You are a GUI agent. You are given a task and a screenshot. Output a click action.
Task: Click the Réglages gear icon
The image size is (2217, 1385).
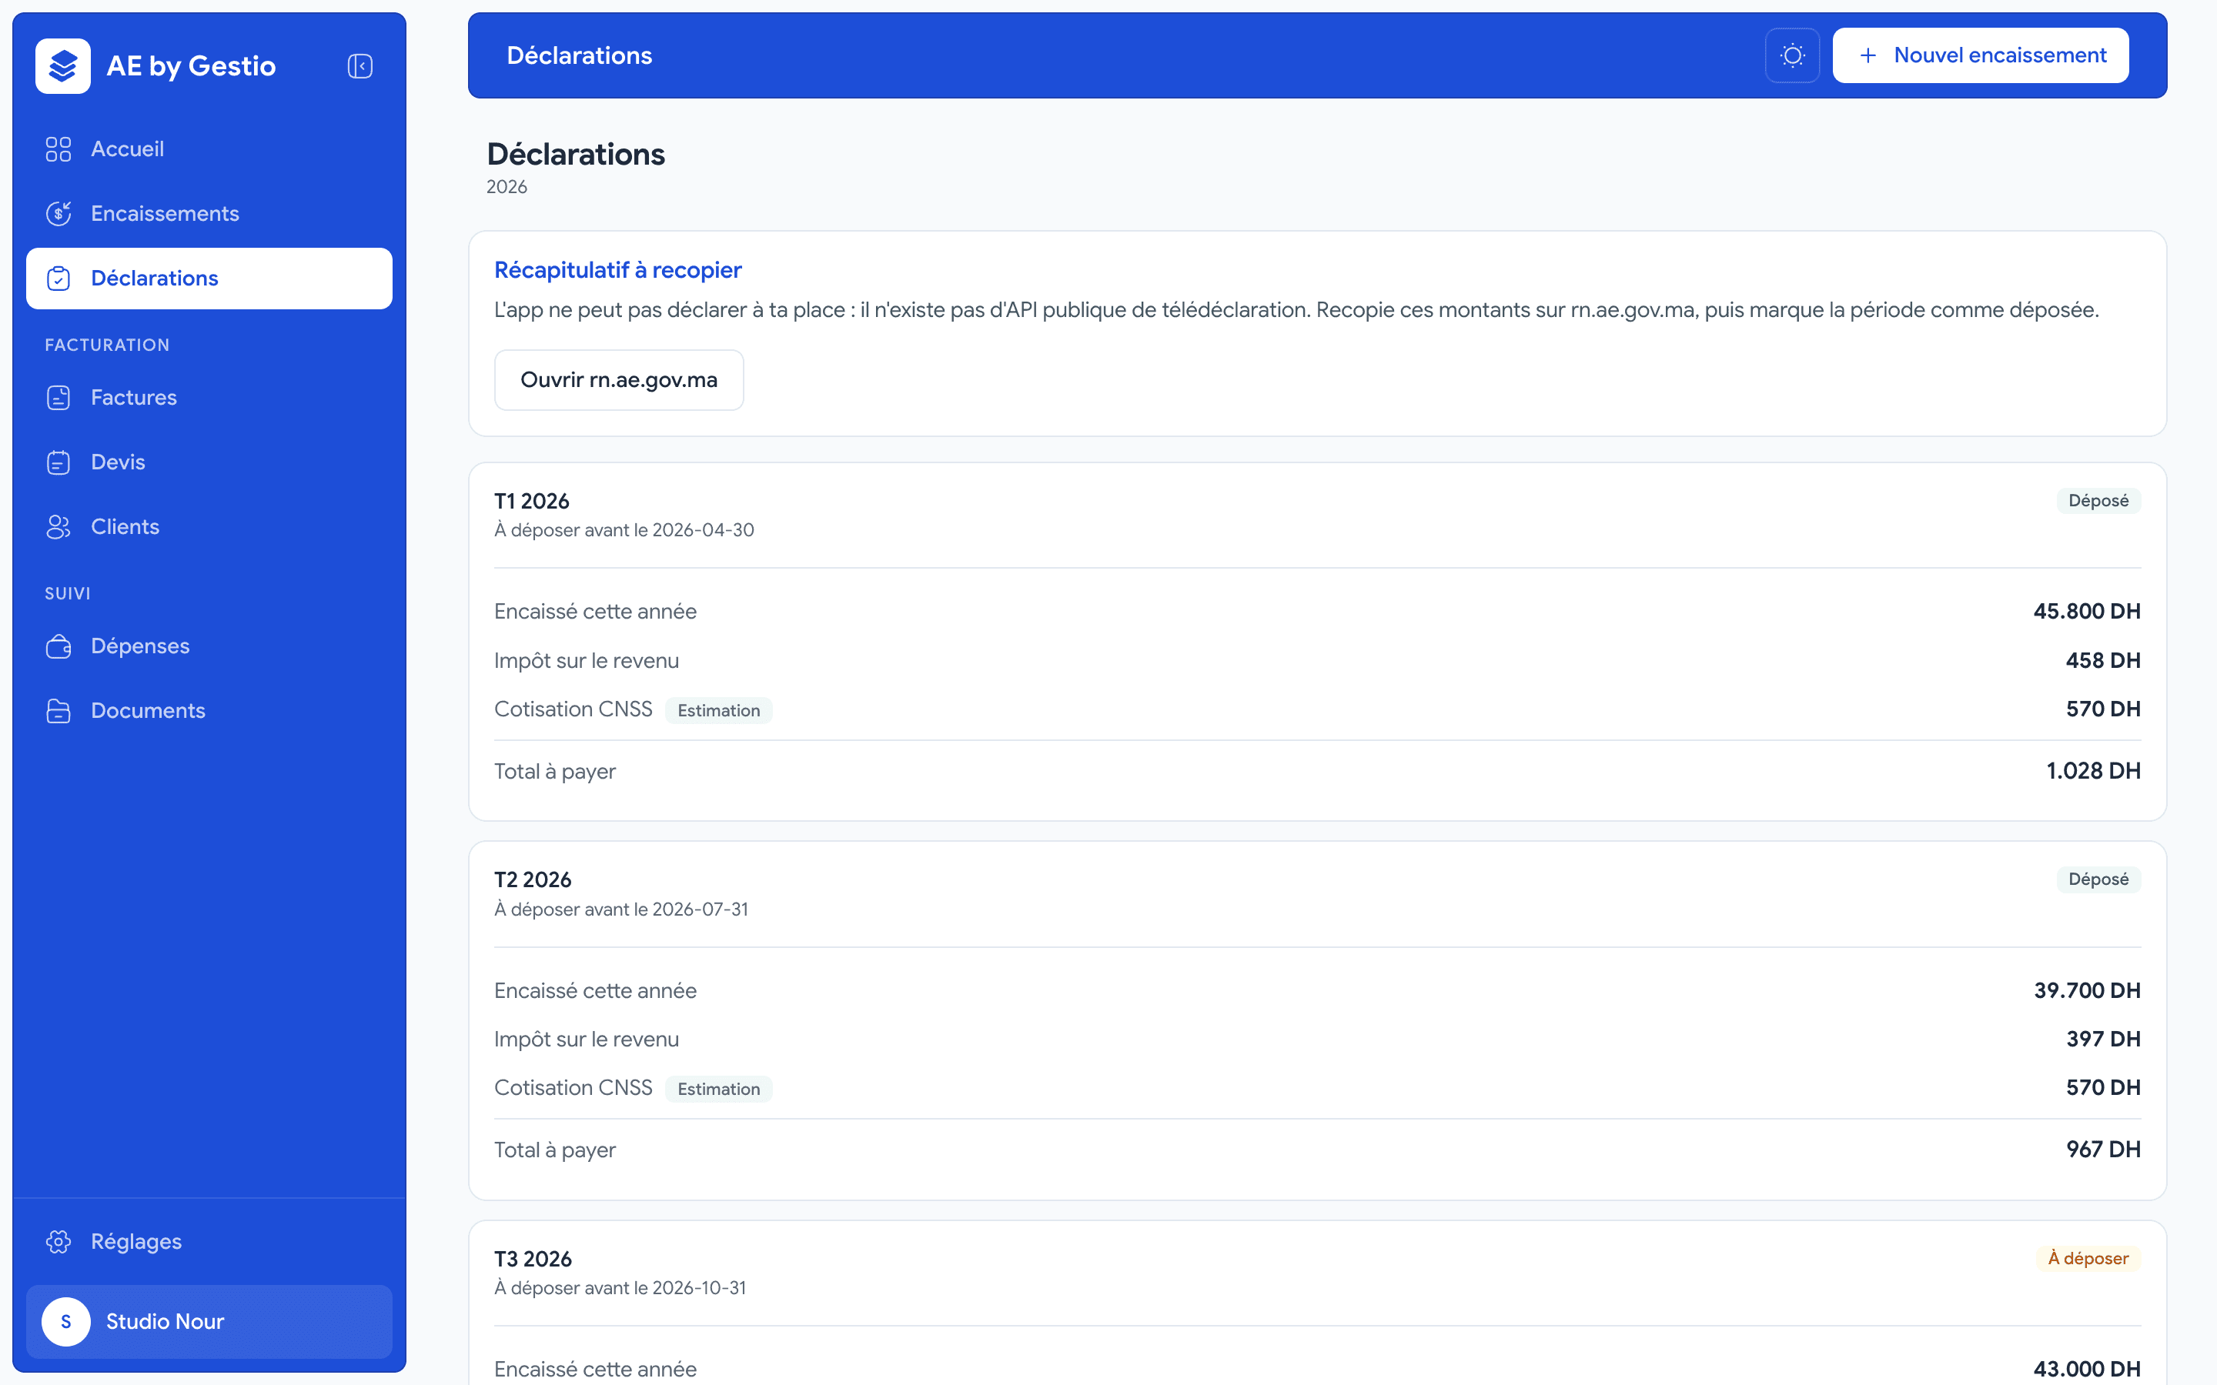tap(59, 1242)
